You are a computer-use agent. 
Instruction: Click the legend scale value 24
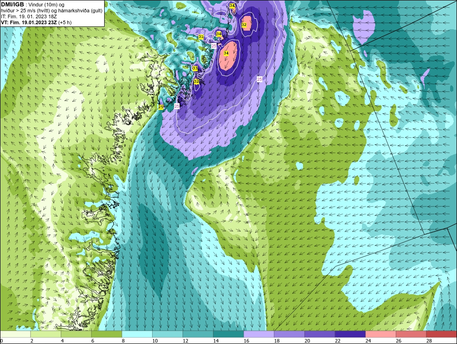coord(368,341)
